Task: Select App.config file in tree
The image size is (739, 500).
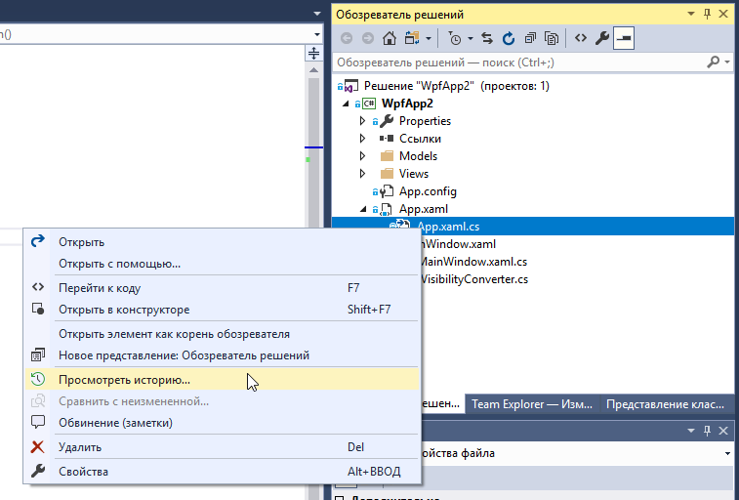Action: (x=428, y=191)
